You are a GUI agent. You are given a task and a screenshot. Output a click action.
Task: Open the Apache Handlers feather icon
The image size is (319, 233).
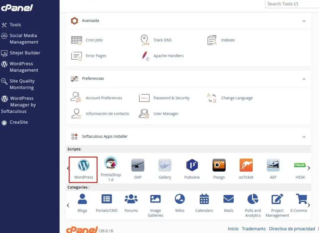point(145,56)
